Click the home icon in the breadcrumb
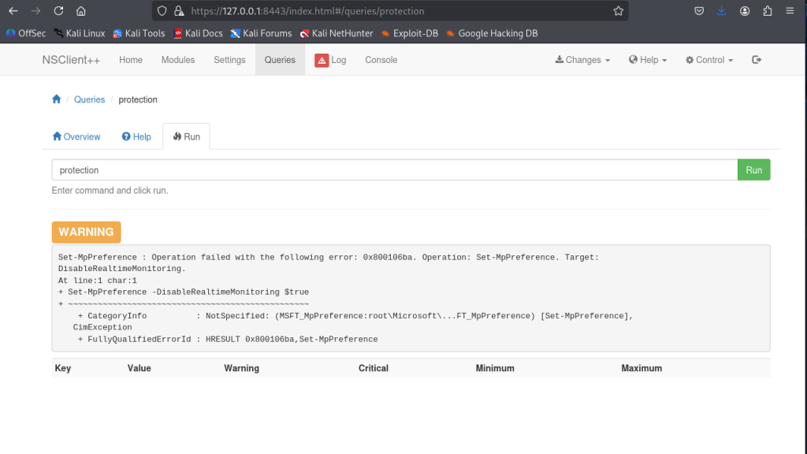This screenshot has height=454, width=807. pyautogui.click(x=56, y=99)
